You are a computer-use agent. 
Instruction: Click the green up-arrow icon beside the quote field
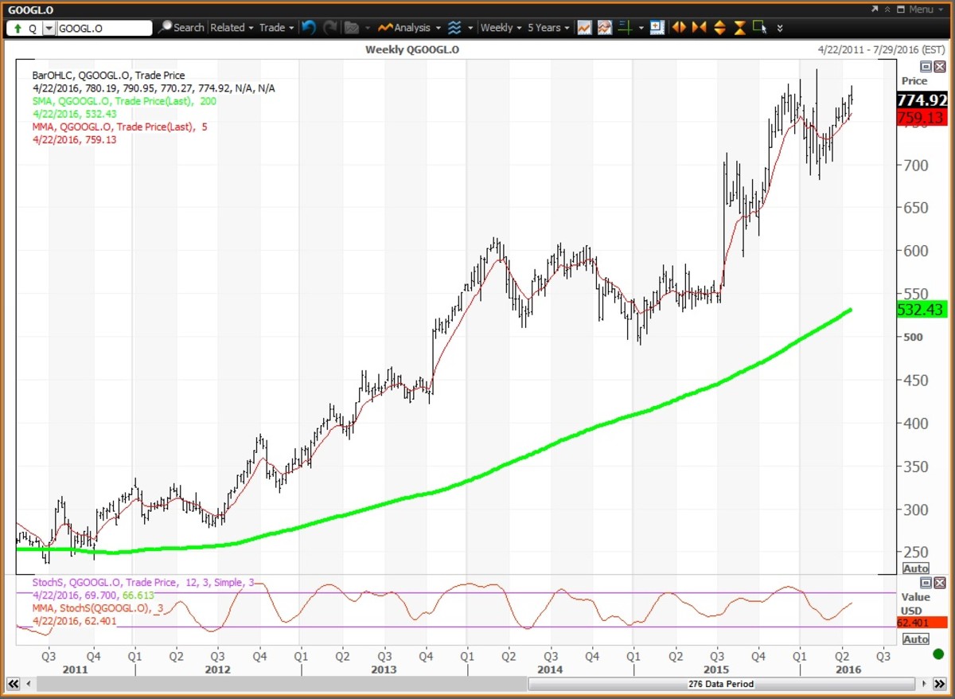pos(18,27)
